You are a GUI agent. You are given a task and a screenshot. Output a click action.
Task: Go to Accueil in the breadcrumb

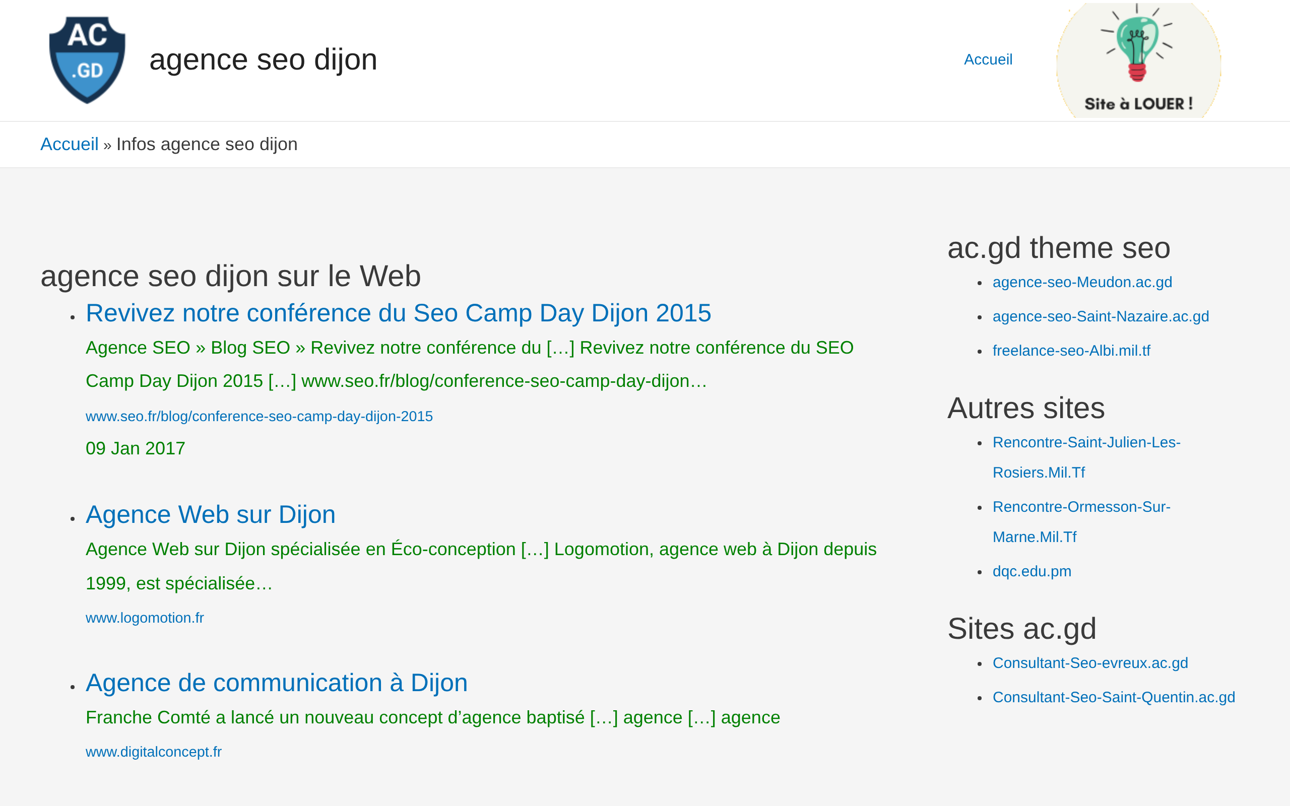click(x=70, y=144)
